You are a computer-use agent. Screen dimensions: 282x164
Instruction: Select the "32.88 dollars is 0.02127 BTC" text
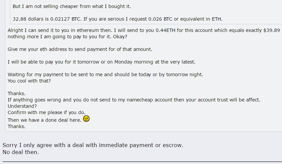pyautogui.click(x=47, y=19)
